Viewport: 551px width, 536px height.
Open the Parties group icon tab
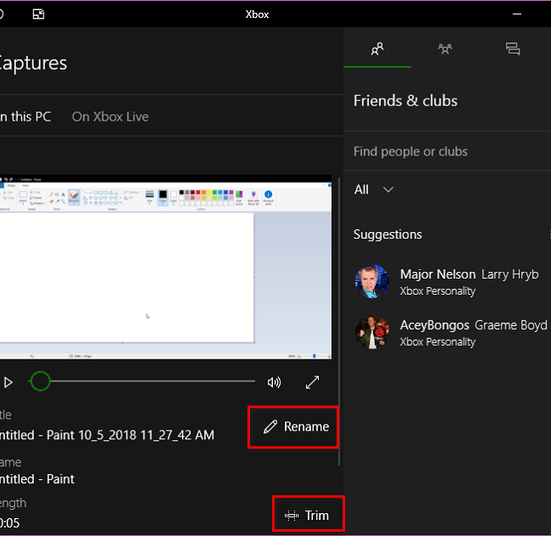(445, 48)
